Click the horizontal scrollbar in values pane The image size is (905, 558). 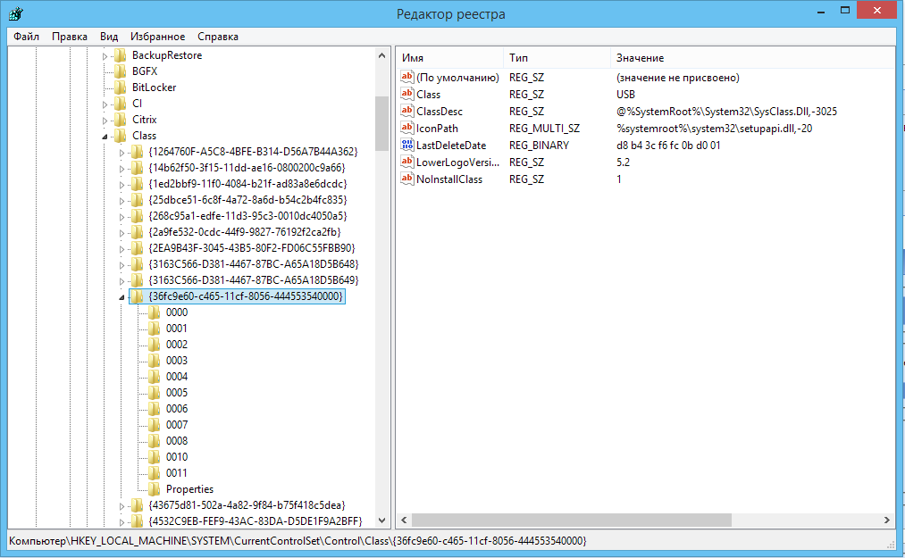coord(572,520)
